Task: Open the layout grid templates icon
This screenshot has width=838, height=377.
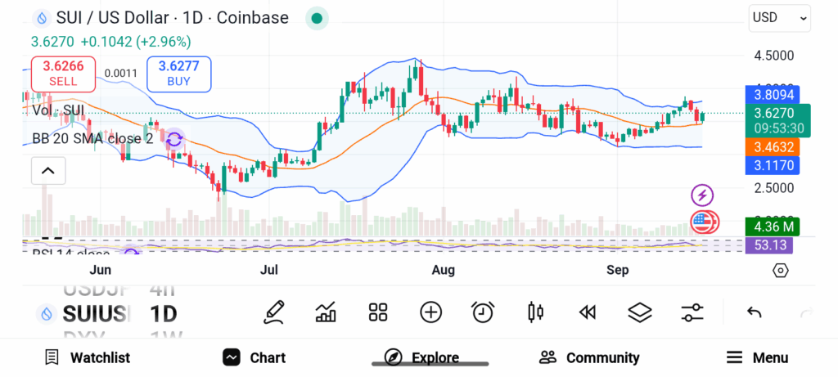Action: (377, 312)
